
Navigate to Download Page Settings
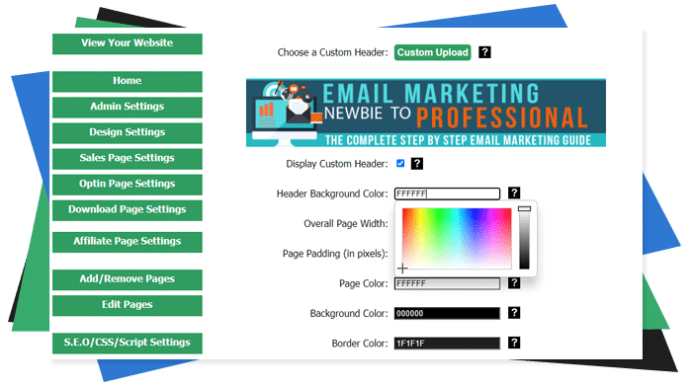[x=128, y=210]
